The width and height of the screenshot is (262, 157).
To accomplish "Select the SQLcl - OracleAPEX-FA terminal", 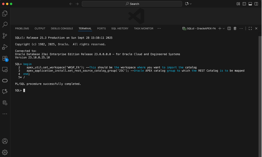I will (x=199, y=29).
